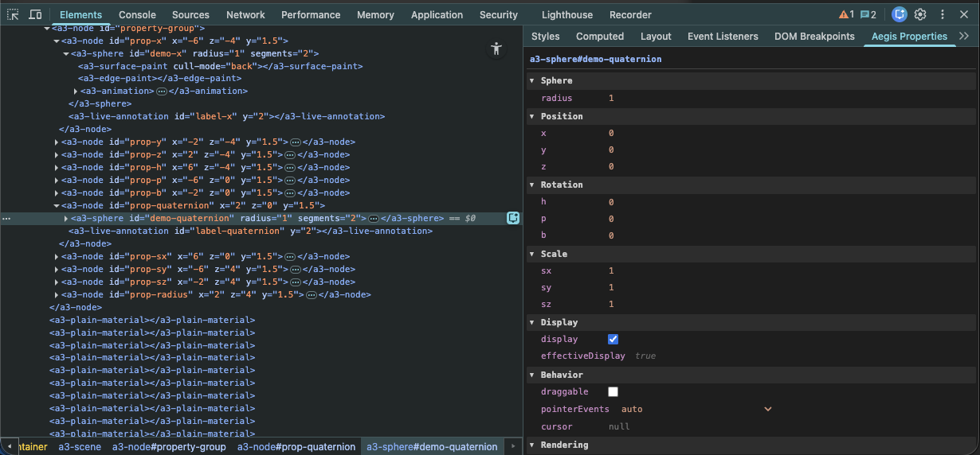This screenshot has height=455, width=980.
Task: Open the Memory tab
Action: [x=375, y=14]
